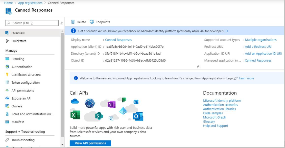
Task: Click the Exchange icon under Call APIs
Action: click(x=136, y=102)
